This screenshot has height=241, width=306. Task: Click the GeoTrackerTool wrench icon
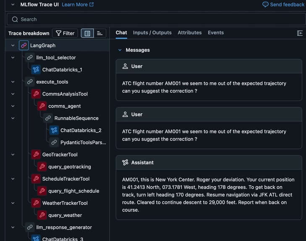click(x=36, y=154)
